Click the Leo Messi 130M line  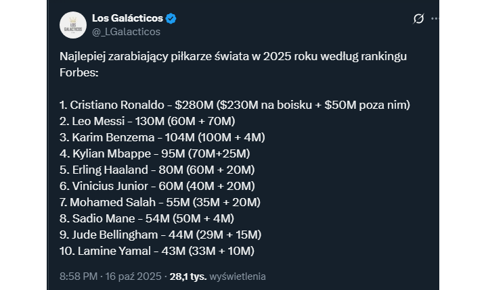[147, 121]
